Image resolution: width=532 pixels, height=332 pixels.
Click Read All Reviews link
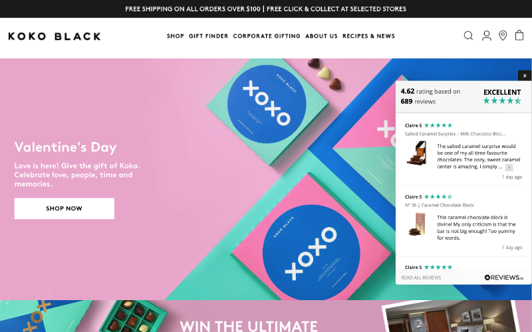point(421,278)
